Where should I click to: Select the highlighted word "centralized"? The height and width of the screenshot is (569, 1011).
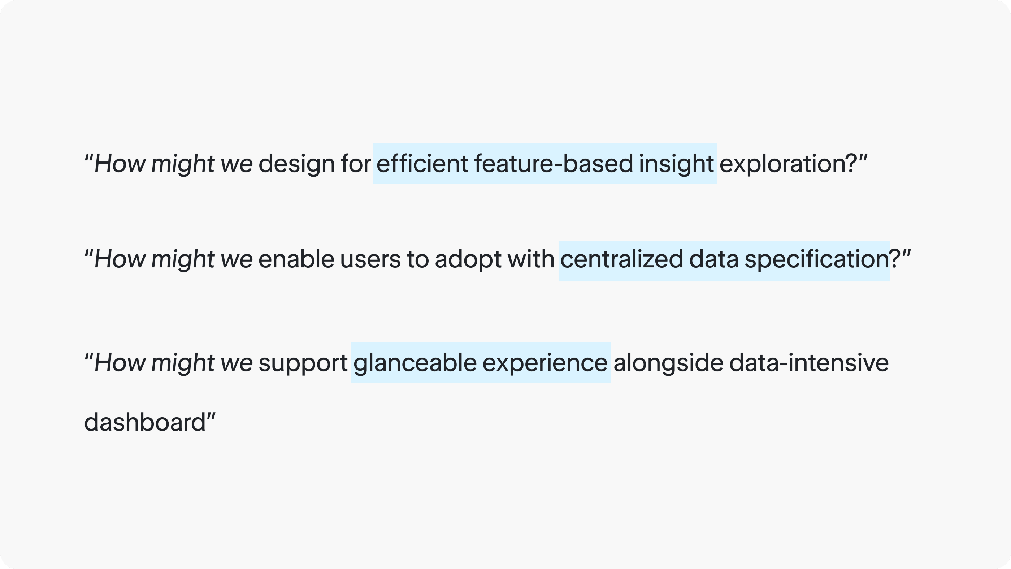pyautogui.click(x=622, y=259)
